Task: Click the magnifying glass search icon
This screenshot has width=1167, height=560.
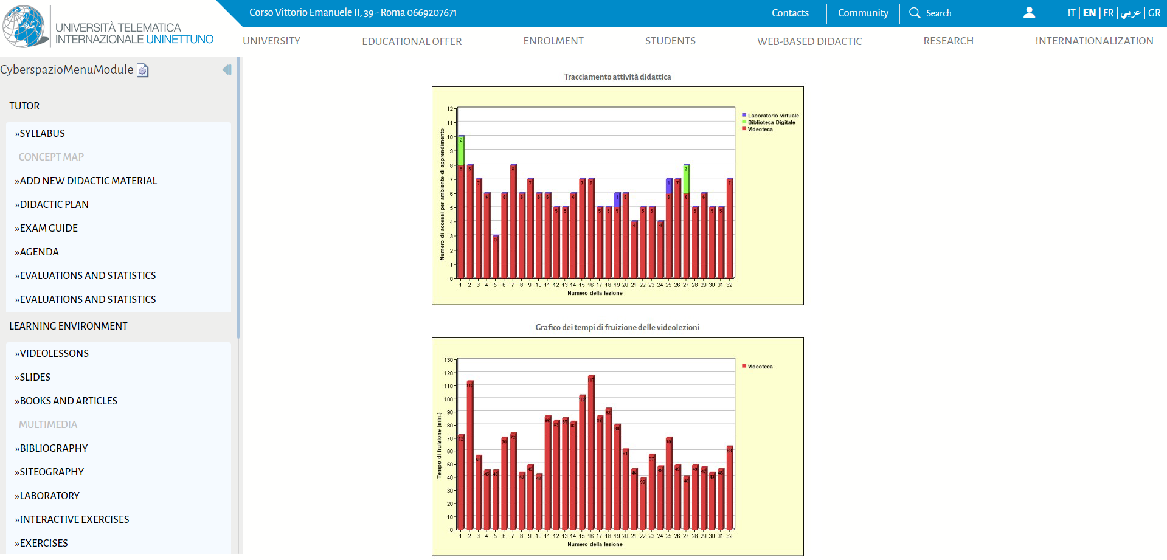Action: [x=914, y=13]
